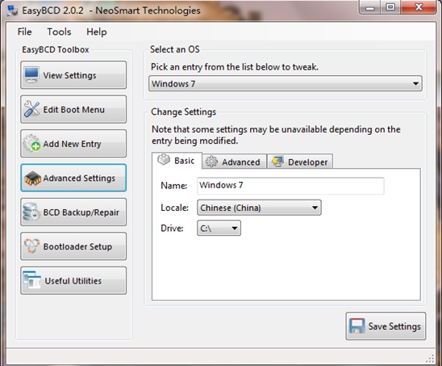Viewport: 442px width, 366px height.
Task: Open BCD Backup/Repair section
Action: (73, 212)
